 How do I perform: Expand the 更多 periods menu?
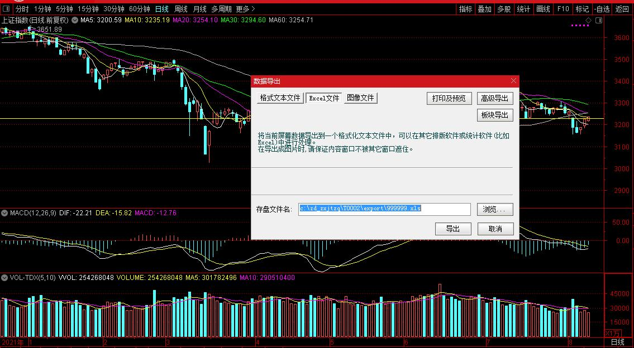245,9
